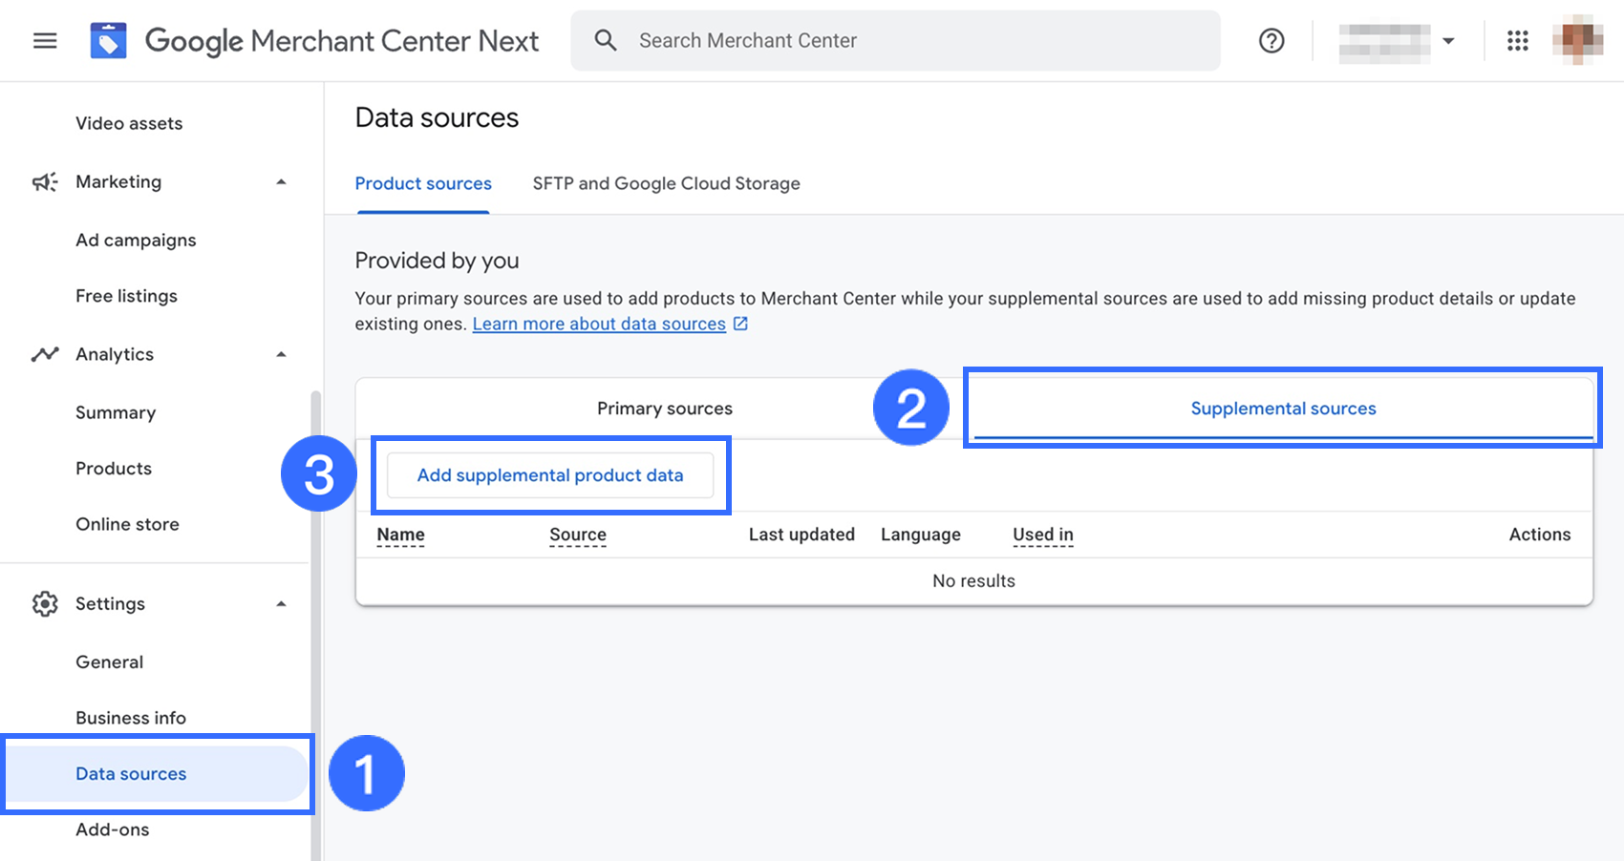Click the Settings gear icon in sidebar
The height and width of the screenshot is (861, 1624).
click(x=45, y=604)
